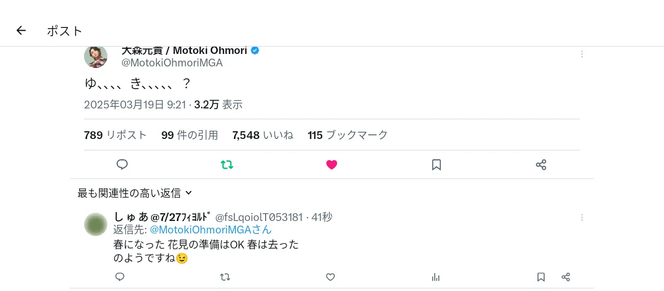
Task: Open Motoki Ohmori's profile picture
Action: coord(96,56)
